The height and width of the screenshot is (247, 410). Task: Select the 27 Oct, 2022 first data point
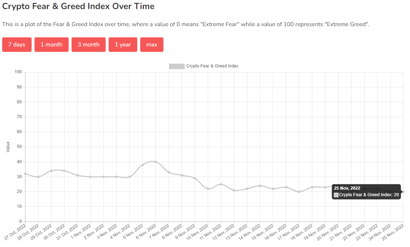pos(25,174)
